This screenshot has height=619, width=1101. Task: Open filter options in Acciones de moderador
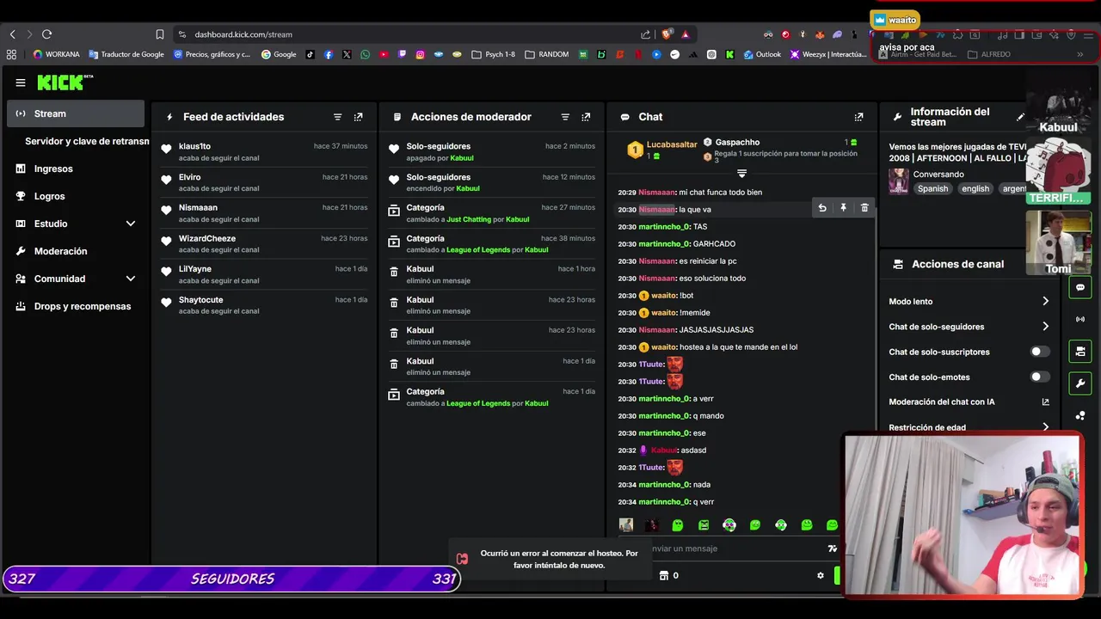pyautogui.click(x=565, y=117)
